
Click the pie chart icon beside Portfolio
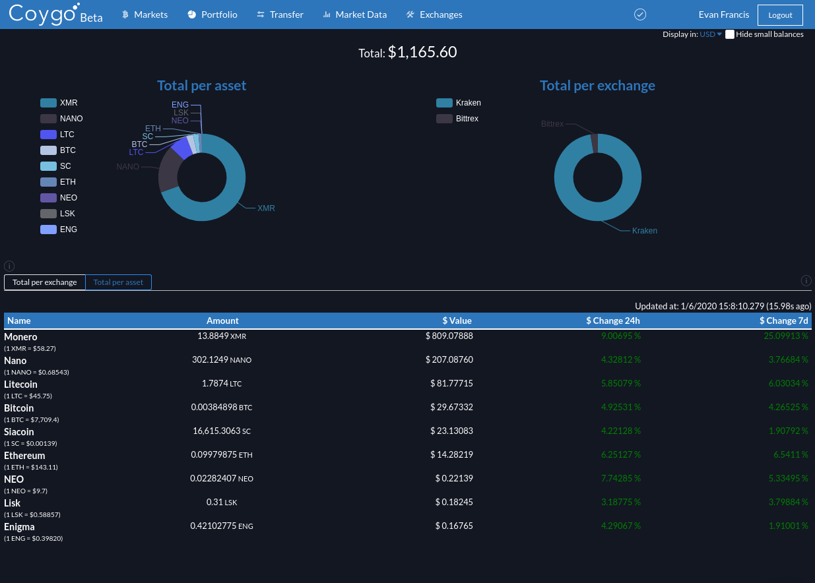(191, 15)
